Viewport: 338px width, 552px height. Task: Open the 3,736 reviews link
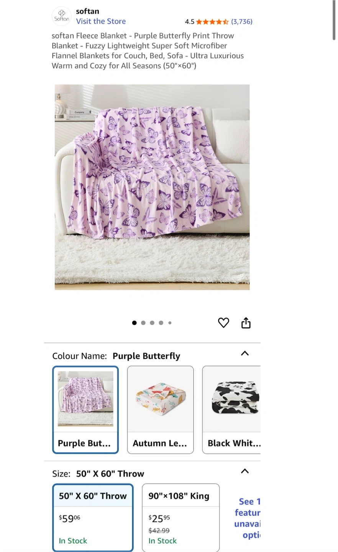click(242, 22)
